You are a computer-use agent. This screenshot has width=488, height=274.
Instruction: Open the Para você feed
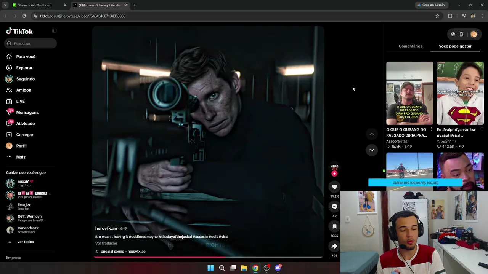pyautogui.click(x=26, y=57)
